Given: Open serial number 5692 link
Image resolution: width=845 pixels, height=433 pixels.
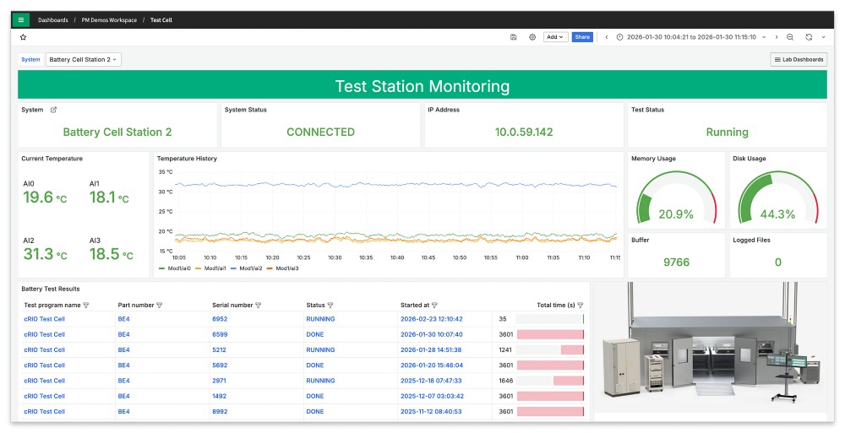Looking at the screenshot, I should (x=220, y=365).
